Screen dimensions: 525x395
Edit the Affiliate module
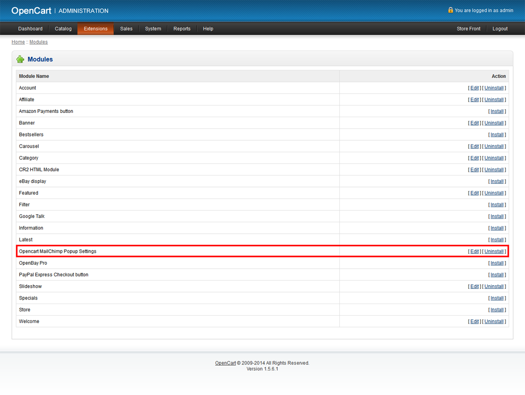(475, 99)
